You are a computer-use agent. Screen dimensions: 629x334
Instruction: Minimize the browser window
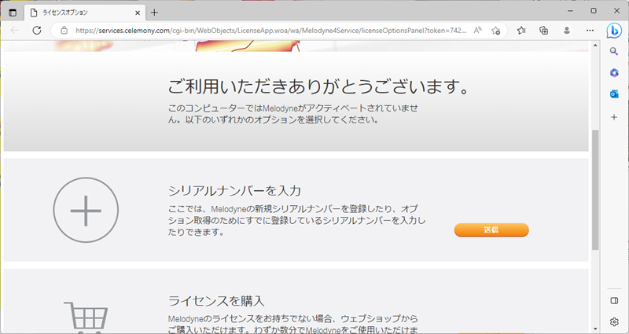[x=571, y=11]
